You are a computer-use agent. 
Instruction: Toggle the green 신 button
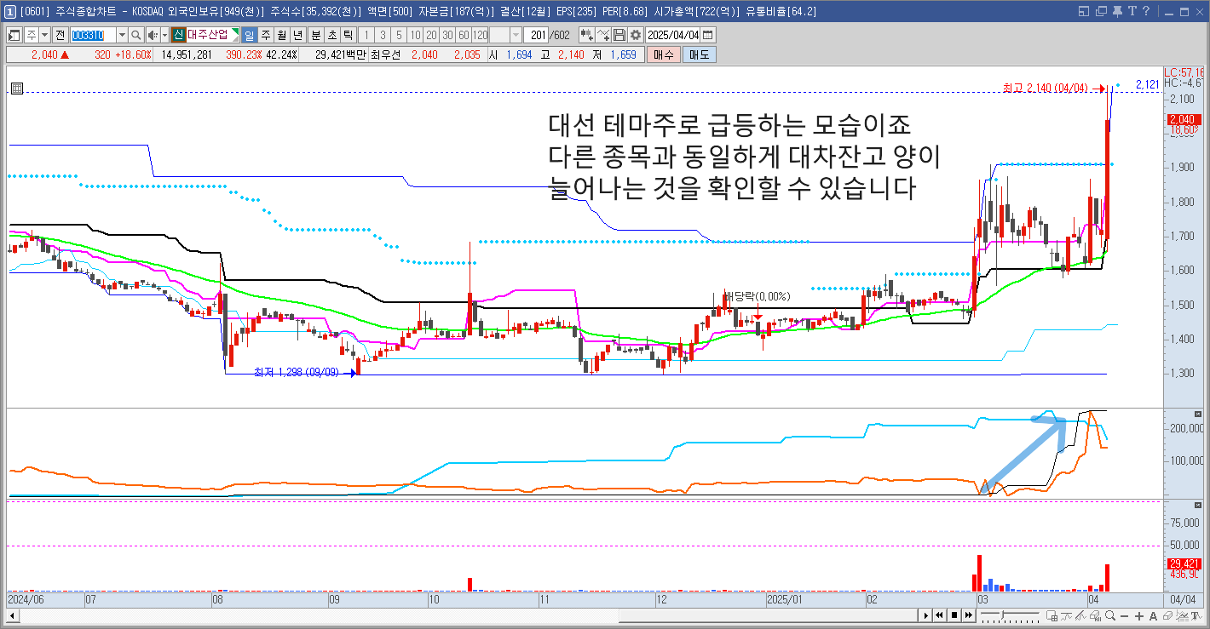pos(178,35)
